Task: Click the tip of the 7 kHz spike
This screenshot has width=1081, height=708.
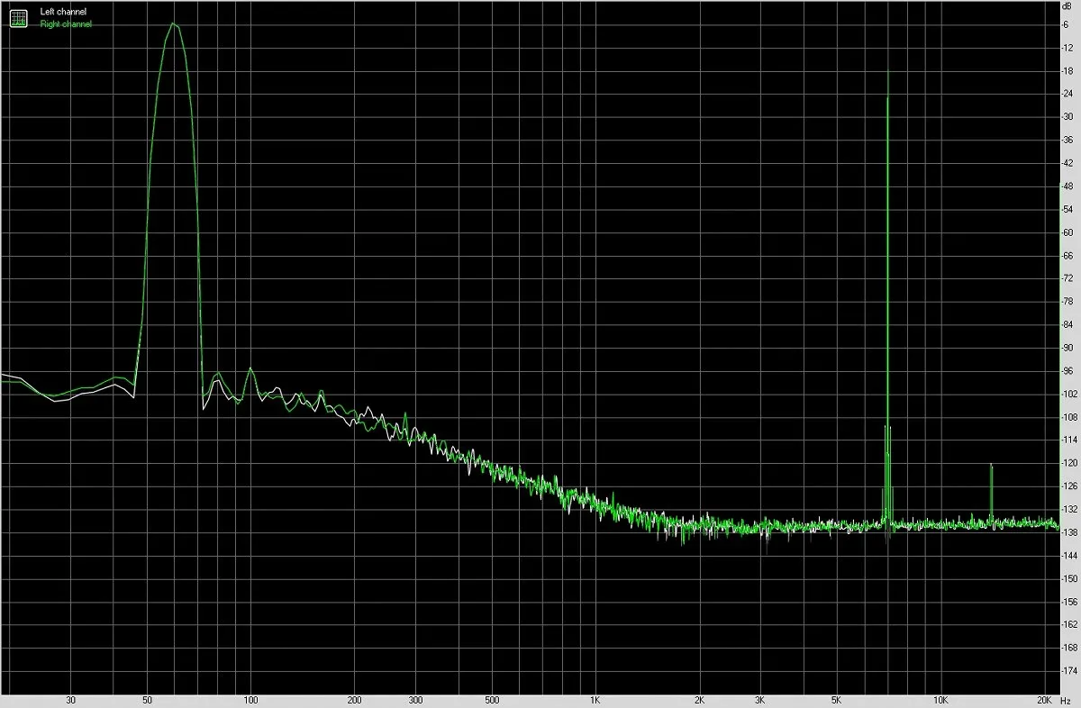Action: point(888,74)
